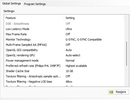Open the Low Latency Mode Ultra setting
Image resolution: width=130 pixels, height=100 pixels.
69,29
